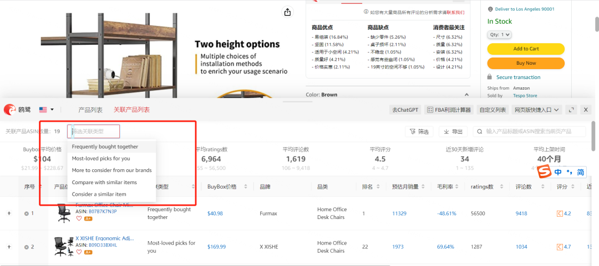Open the Tespo Store seller link
The image size is (599, 266).
click(x=525, y=96)
